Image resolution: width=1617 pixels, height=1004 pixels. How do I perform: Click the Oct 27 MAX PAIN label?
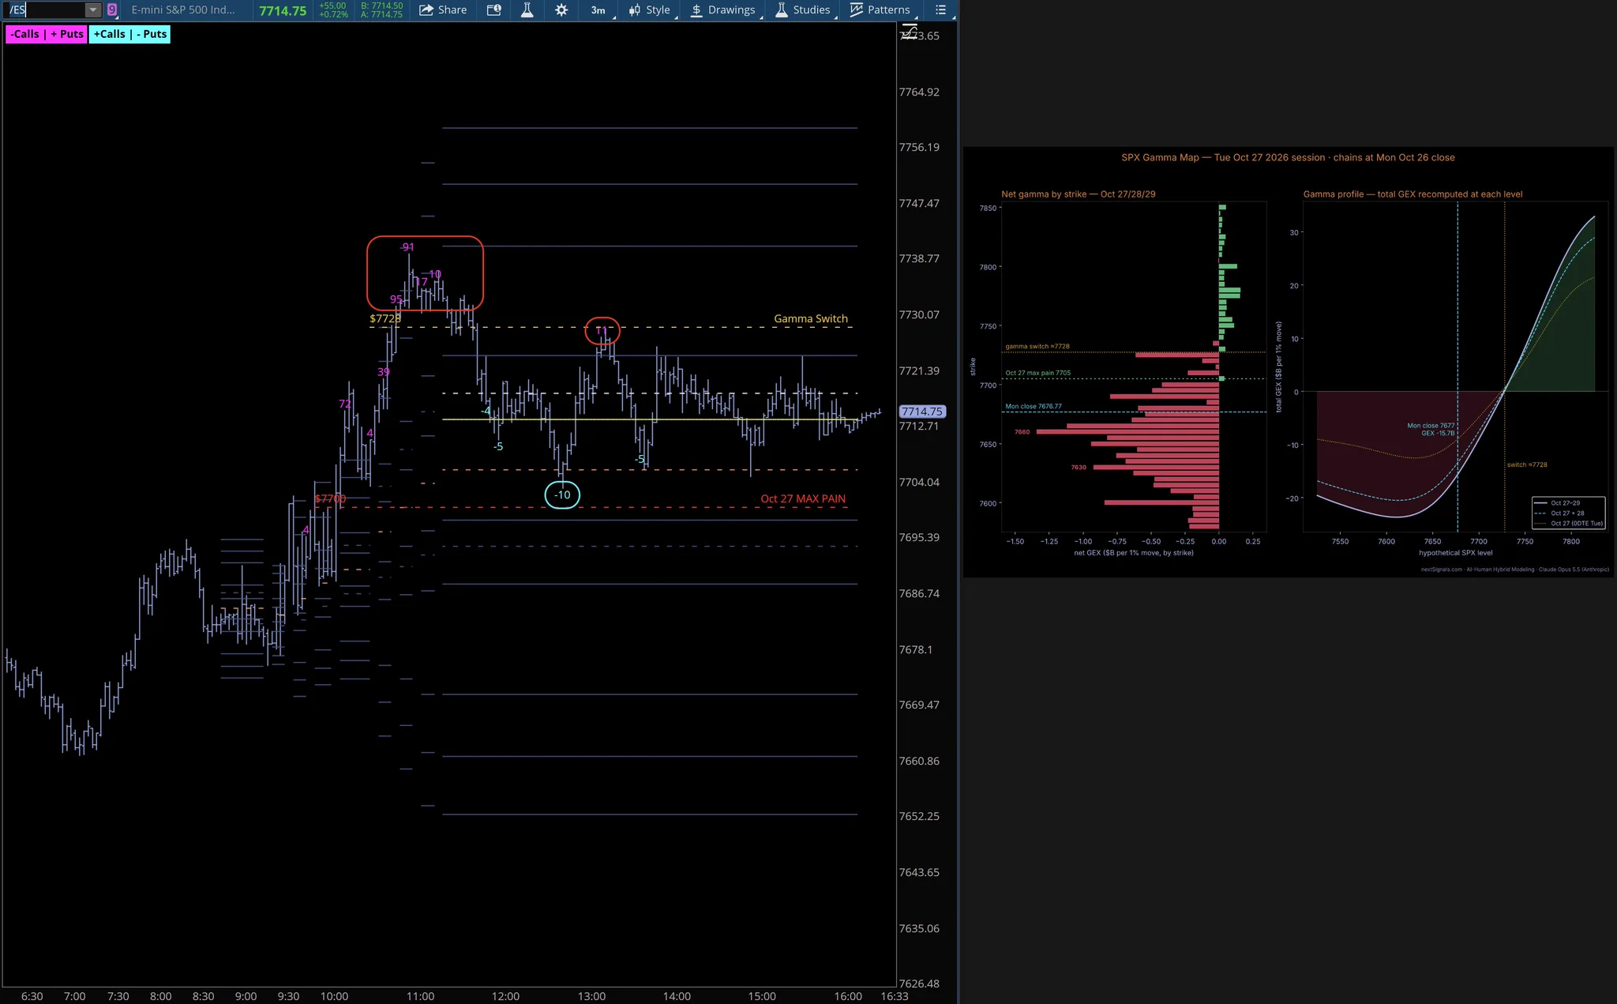tap(803, 498)
